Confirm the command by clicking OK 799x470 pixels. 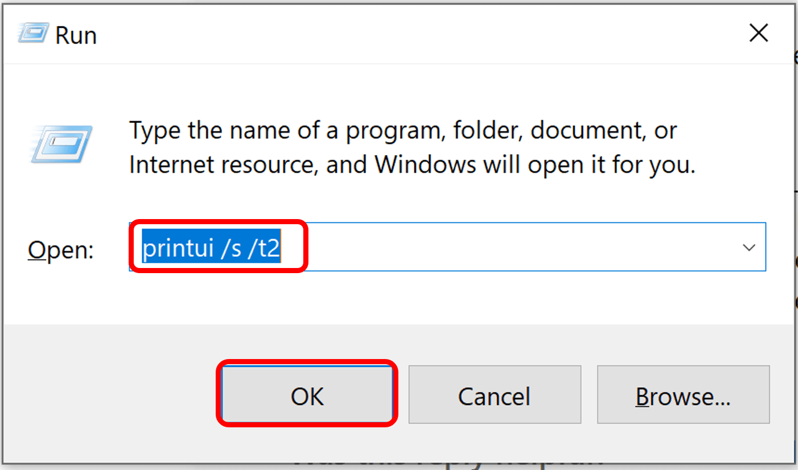point(307,395)
